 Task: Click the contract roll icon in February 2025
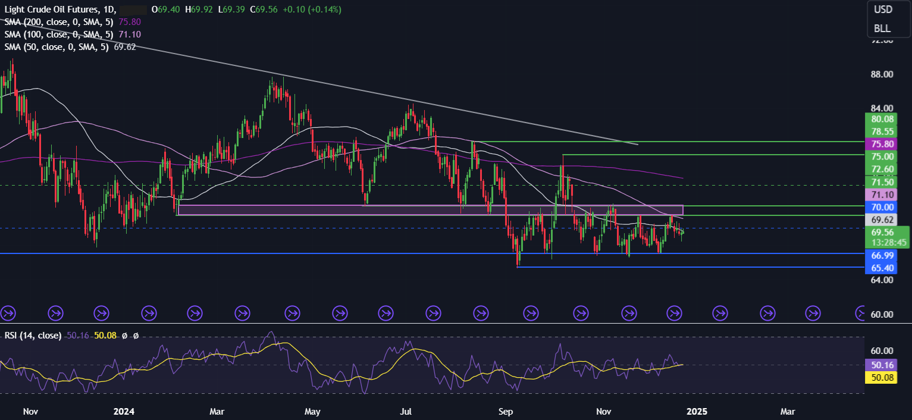[x=768, y=312]
